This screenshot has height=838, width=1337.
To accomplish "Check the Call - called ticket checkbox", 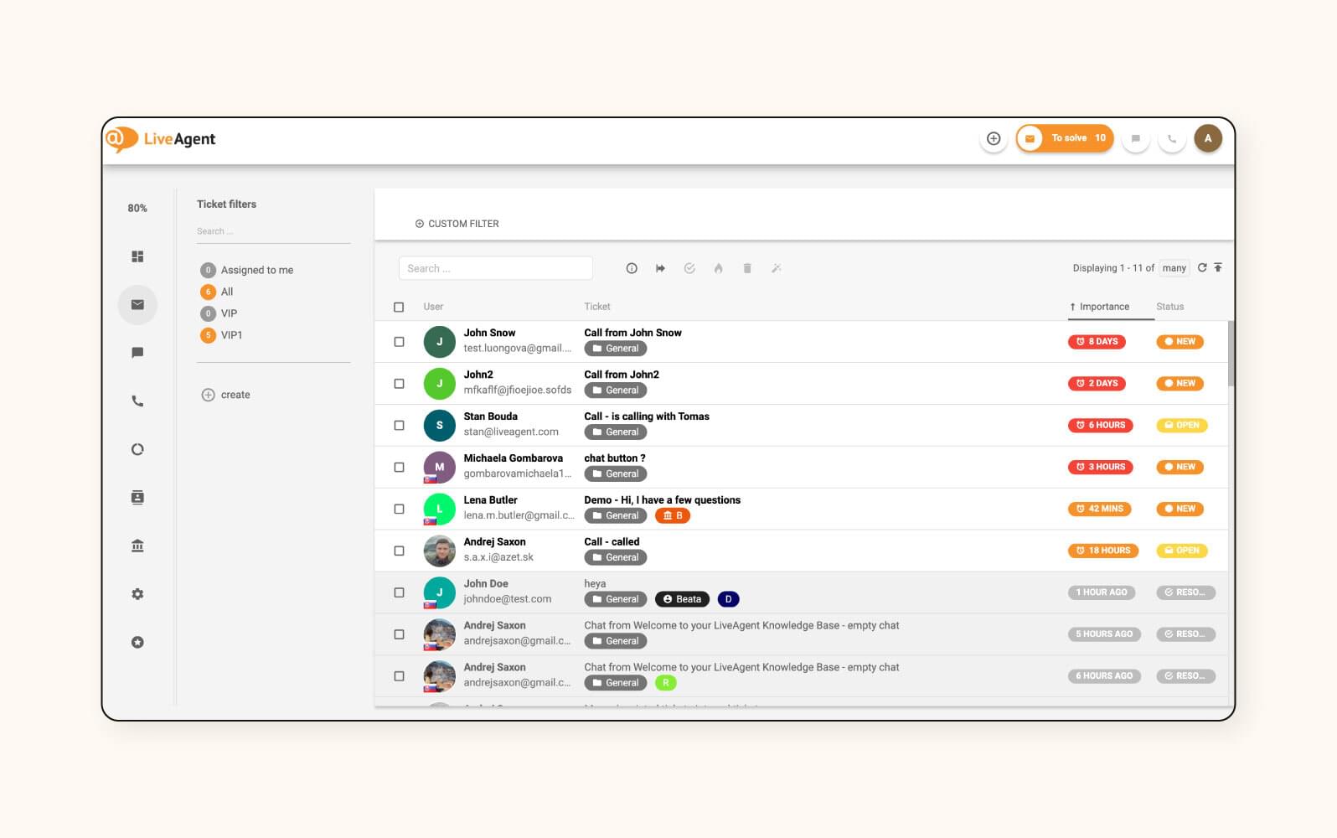I will pyautogui.click(x=399, y=551).
